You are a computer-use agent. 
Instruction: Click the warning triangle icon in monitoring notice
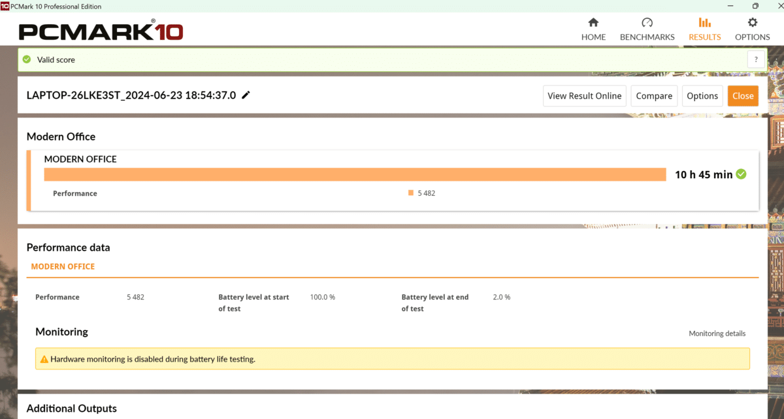[44, 359]
